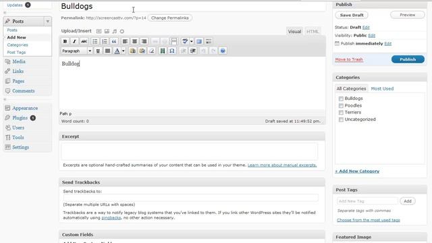Insert embedded media filmstrip icon
432x243 pixels.
pyautogui.click(x=163, y=51)
